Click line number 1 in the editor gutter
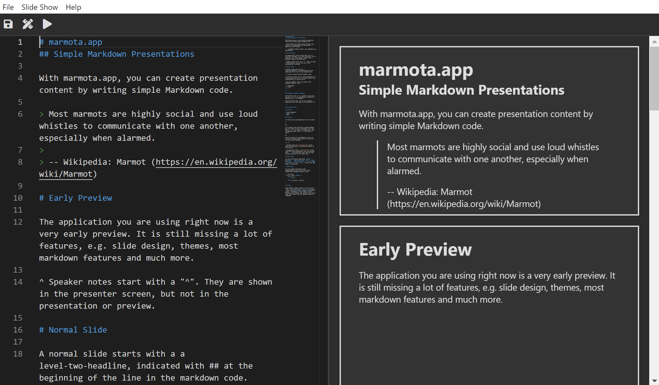Viewport: 659px width, 385px height. coord(20,42)
